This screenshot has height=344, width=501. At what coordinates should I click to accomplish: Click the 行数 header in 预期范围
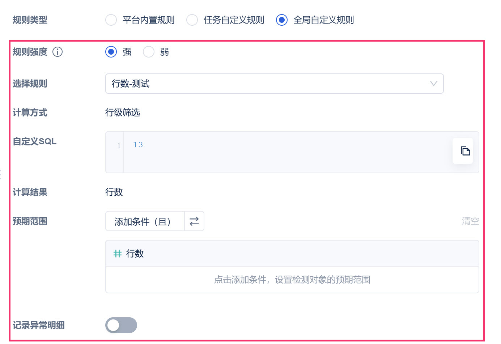[x=135, y=254]
